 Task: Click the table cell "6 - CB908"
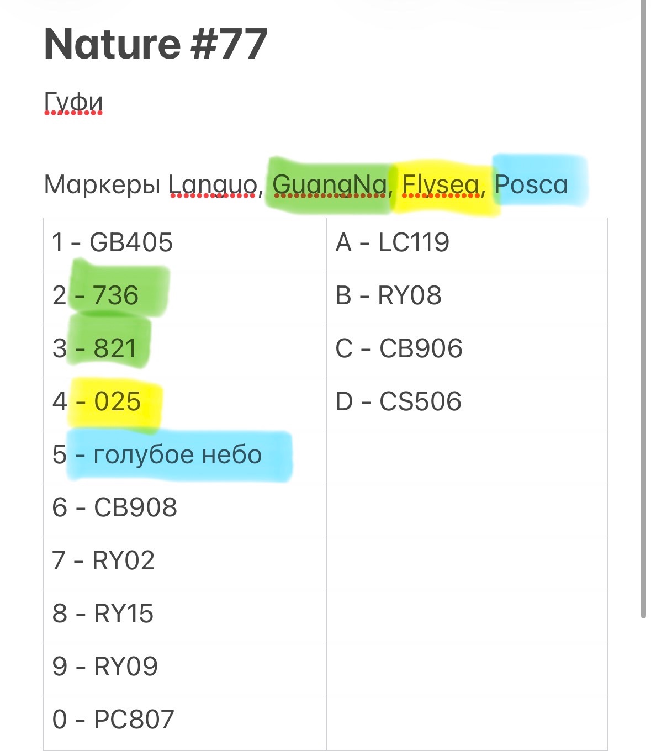185,509
